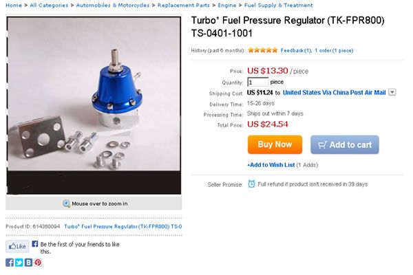The width and height of the screenshot is (413, 275).
Task: Click the magnifier zoom icon under image
Action: (x=66, y=203)
